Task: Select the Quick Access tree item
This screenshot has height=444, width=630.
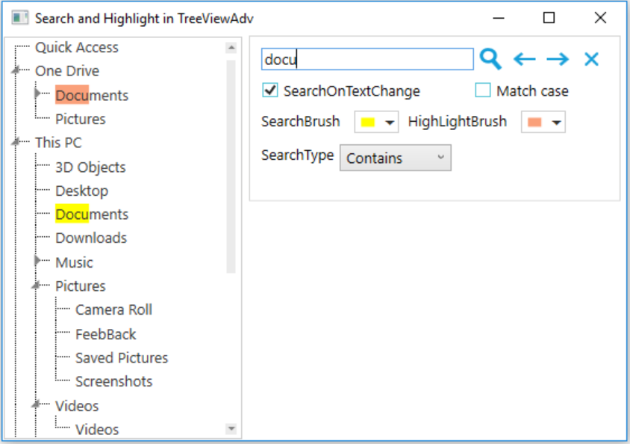Action: [x=76, y=47]
